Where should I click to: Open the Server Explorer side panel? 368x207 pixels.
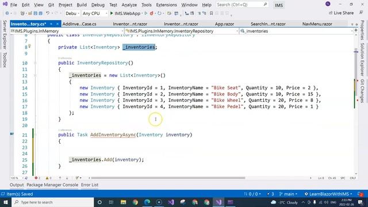click(x=5, y=34)
